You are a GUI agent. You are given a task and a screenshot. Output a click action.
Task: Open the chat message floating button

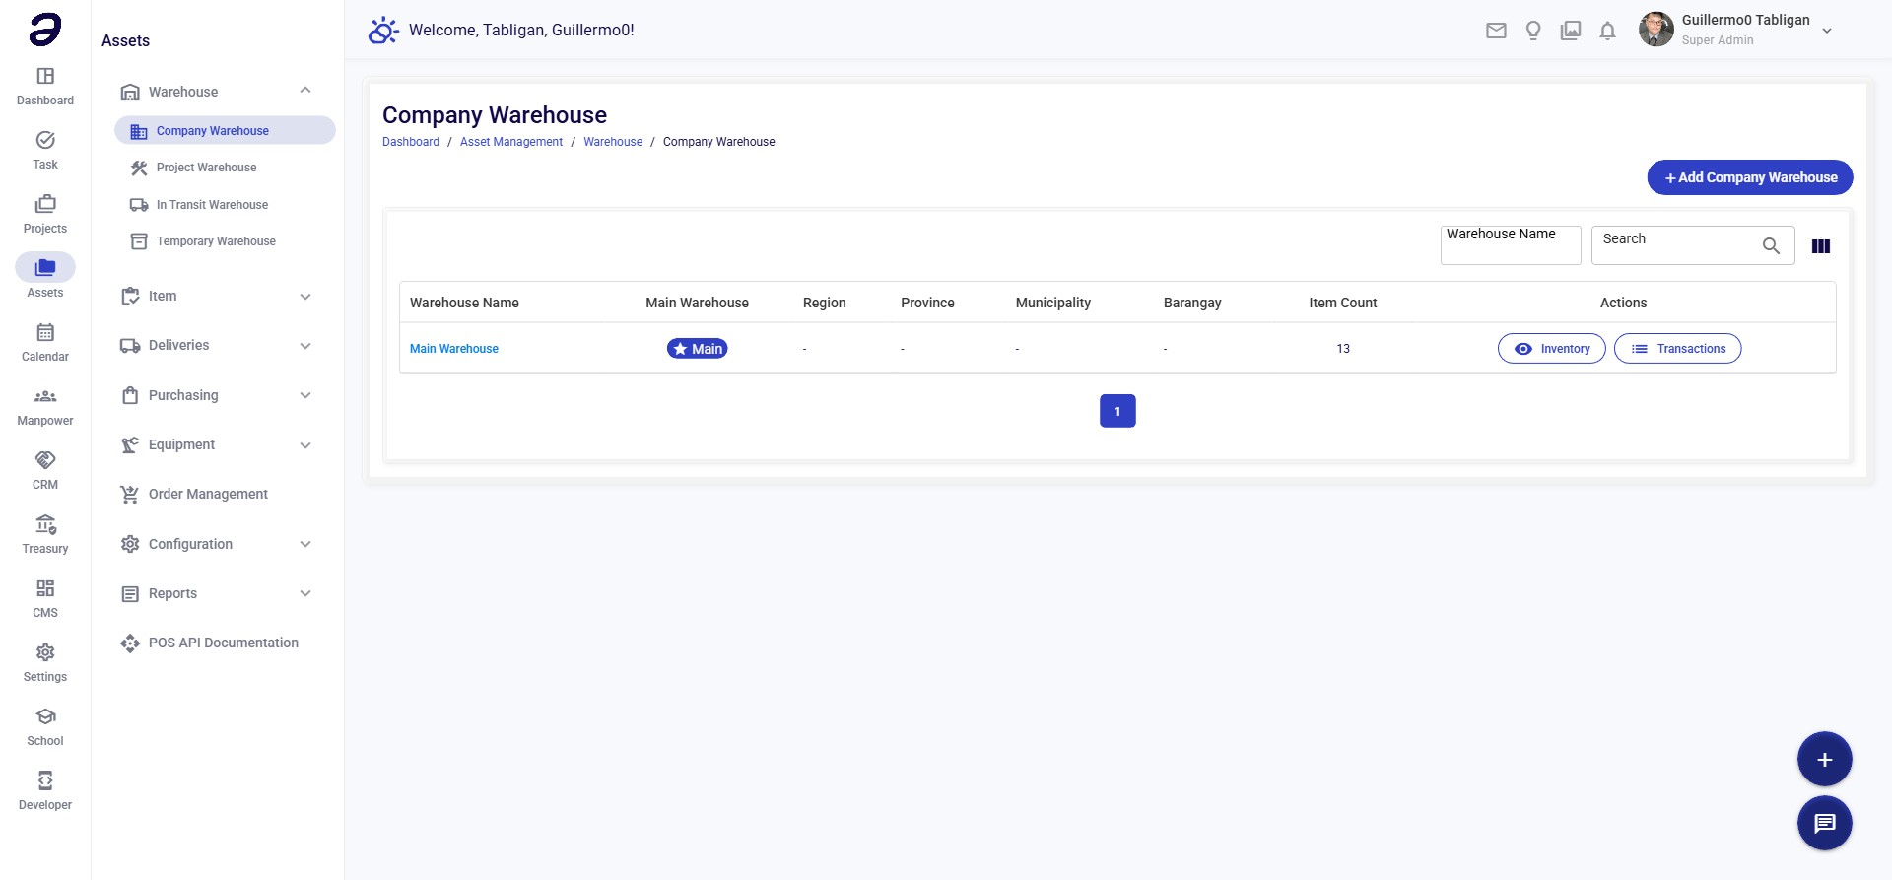1824,823
